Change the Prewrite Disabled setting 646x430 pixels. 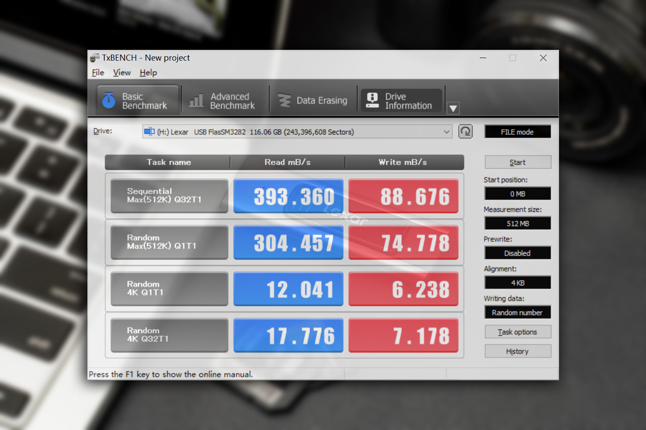518,253
